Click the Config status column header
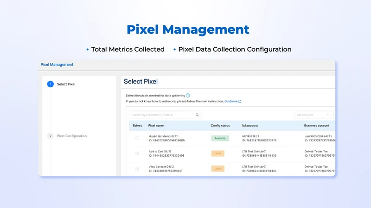This screenshot has width=371, height=208. point(220,126)
